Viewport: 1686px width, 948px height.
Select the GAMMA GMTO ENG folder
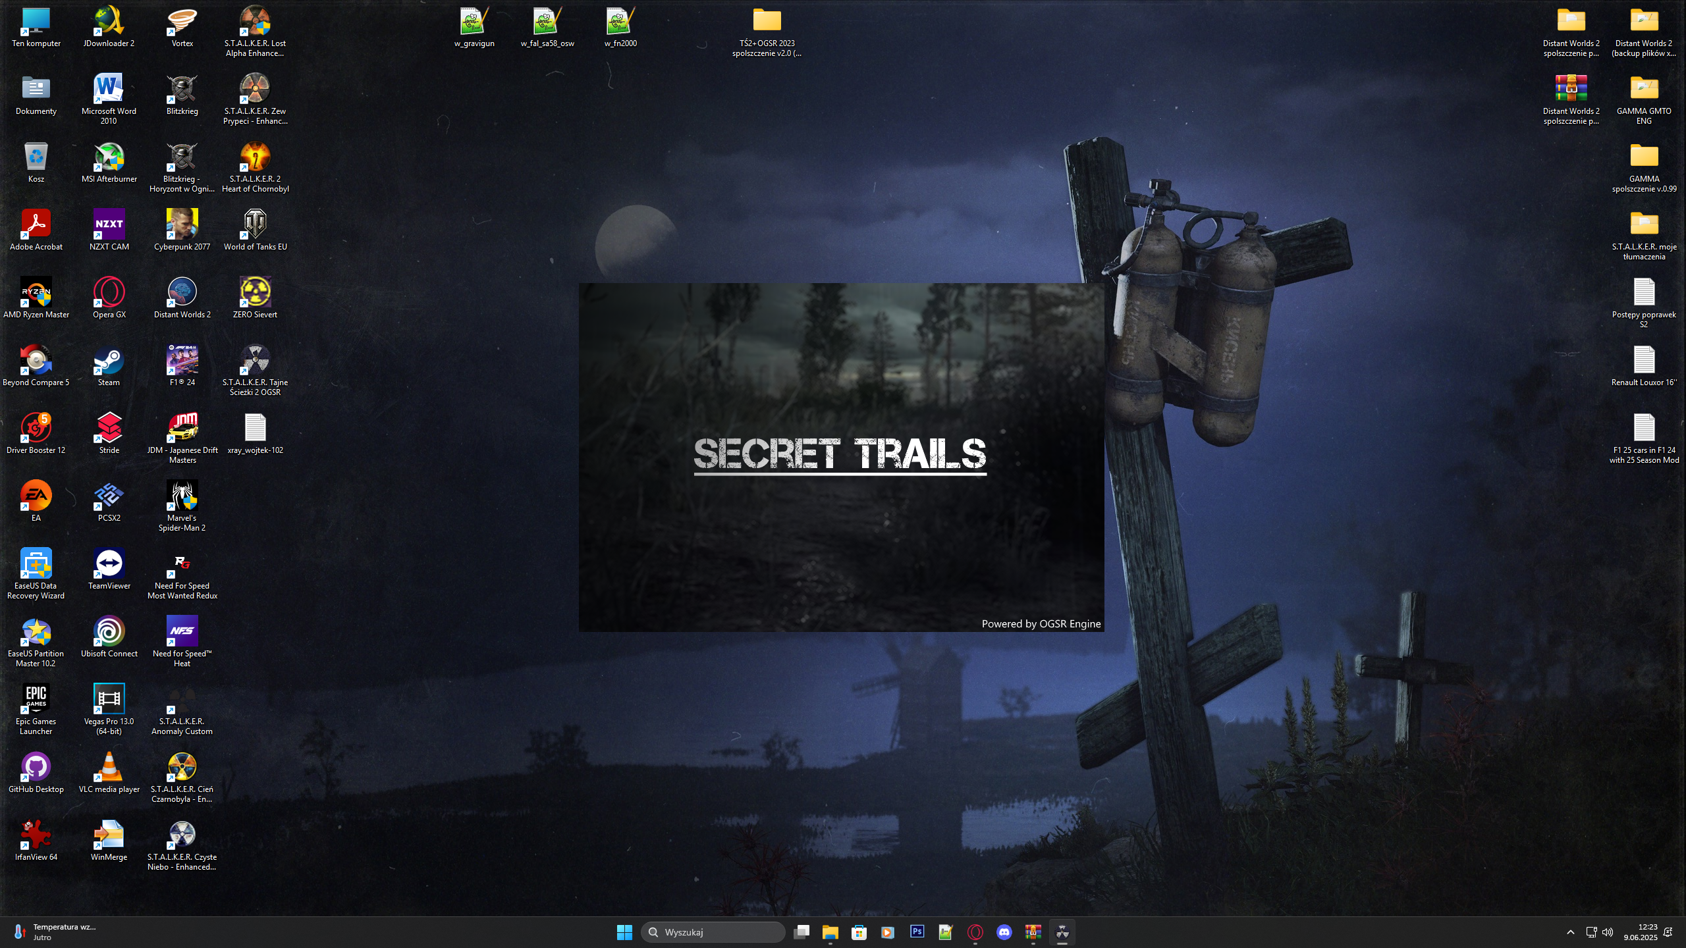(x=1644, y=99)
